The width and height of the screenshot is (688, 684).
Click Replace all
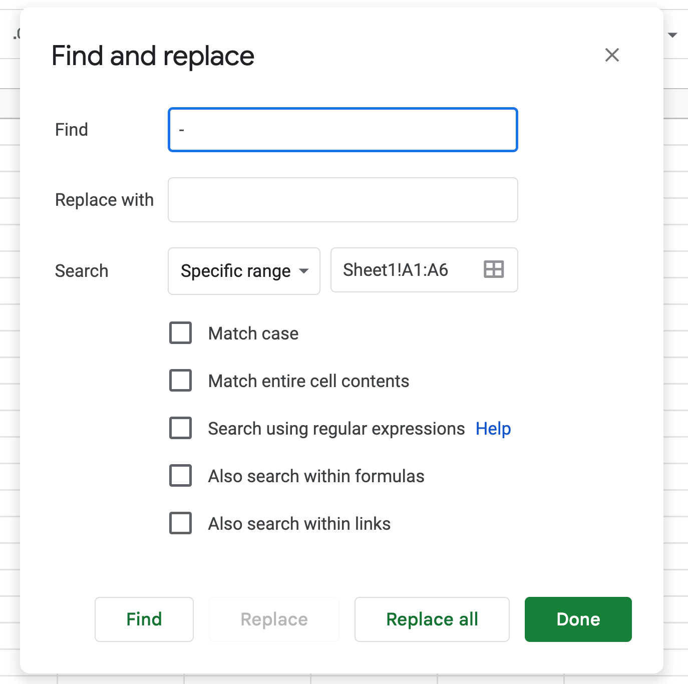[432, 619]
